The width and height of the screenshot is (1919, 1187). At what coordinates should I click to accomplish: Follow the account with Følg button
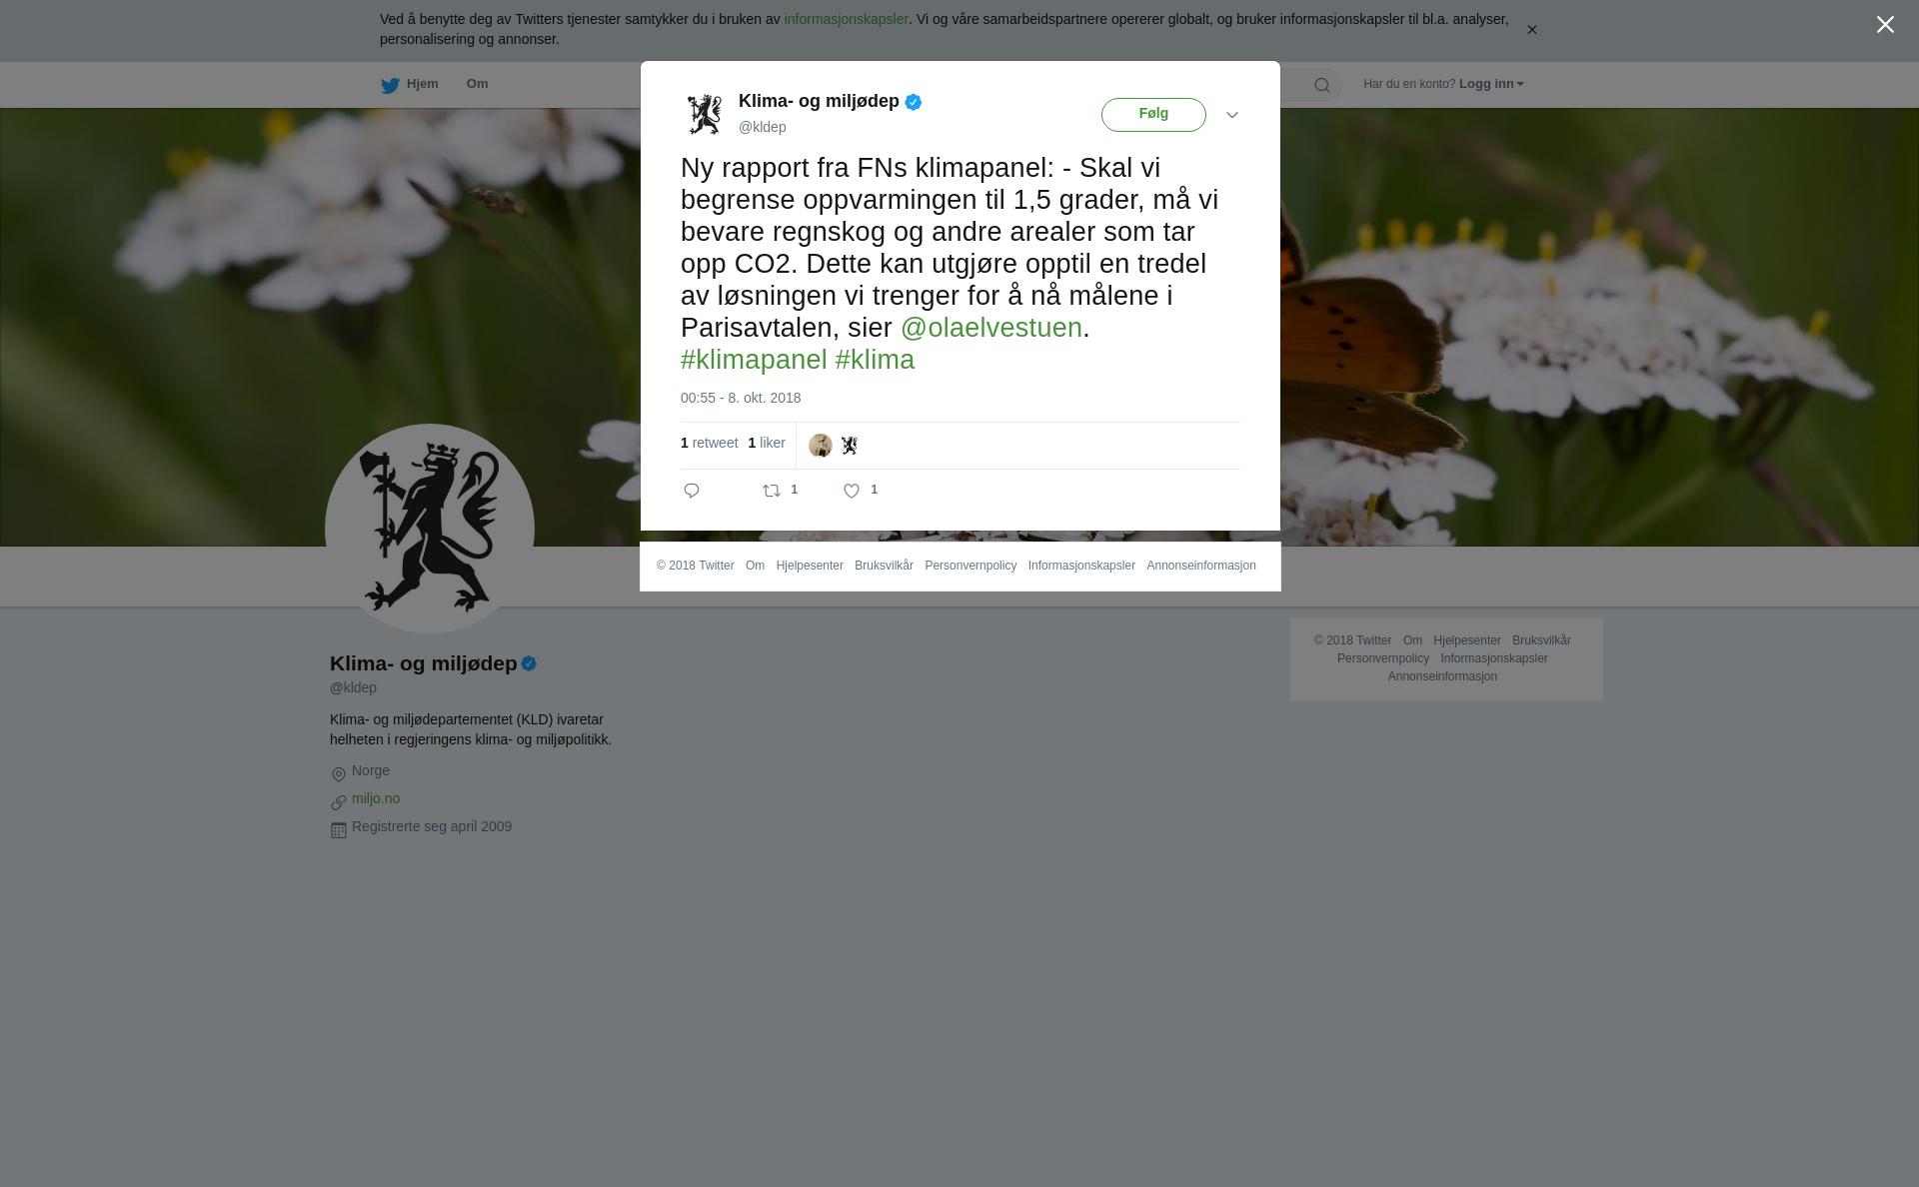(x=1153, y=115)
